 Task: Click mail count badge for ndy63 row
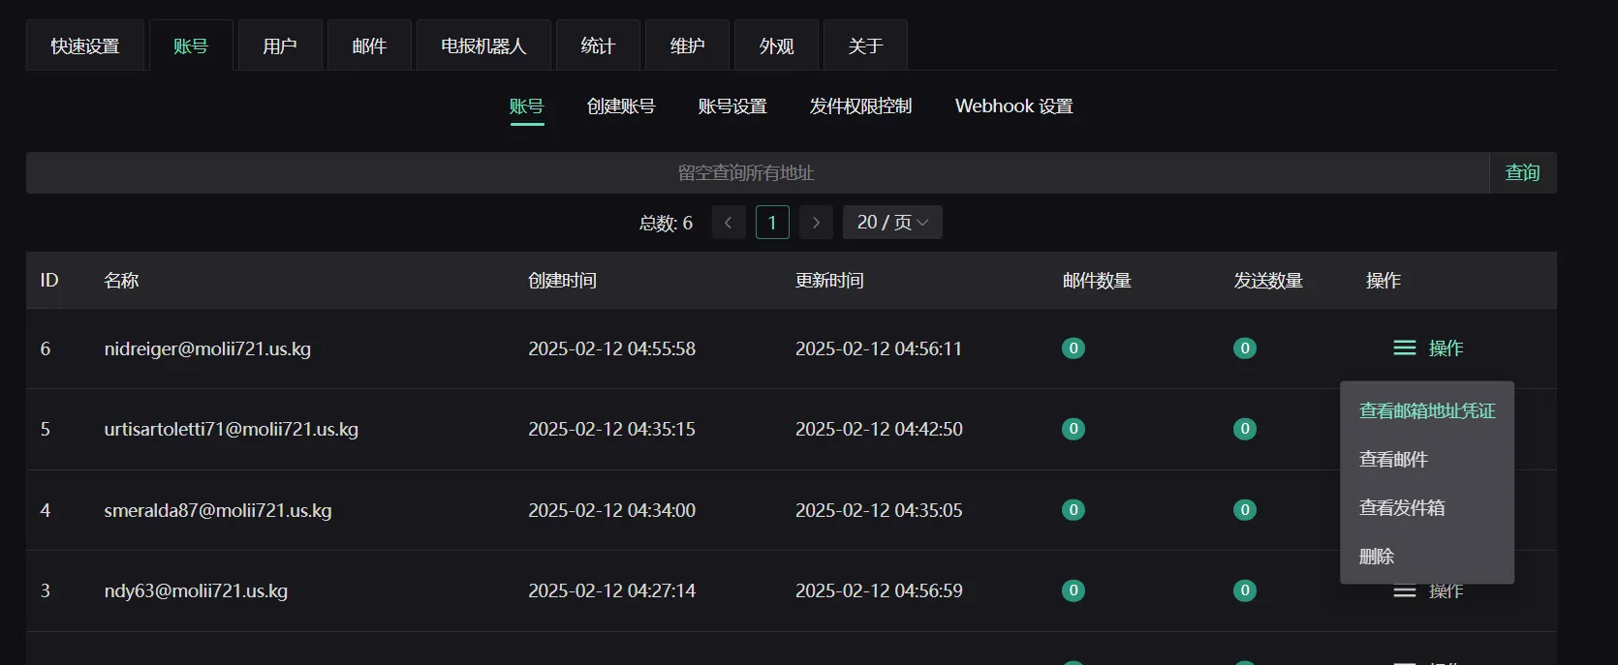[1073, 589]
